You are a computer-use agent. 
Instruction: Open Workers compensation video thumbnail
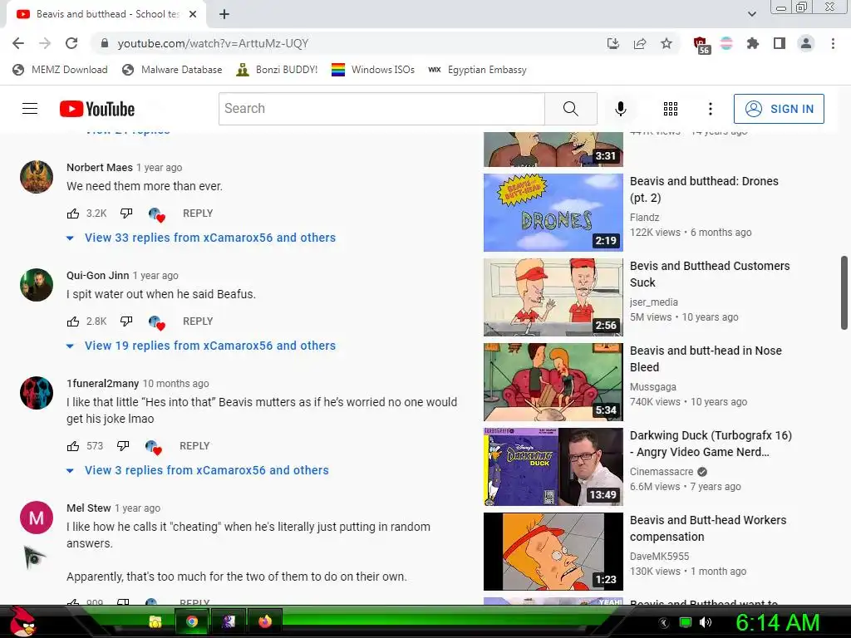point(553,552)
